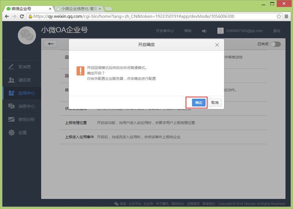Viewport: 293px width, 209px height.
Task: Open the 运营规范 footer link
Action: coord(193,204)
